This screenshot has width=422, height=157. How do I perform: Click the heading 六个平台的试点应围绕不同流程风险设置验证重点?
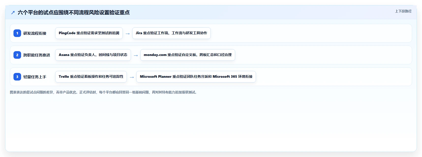(73, 12)
